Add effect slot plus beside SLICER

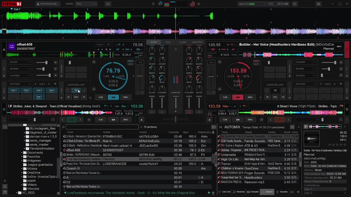click(x=55, y=62)
